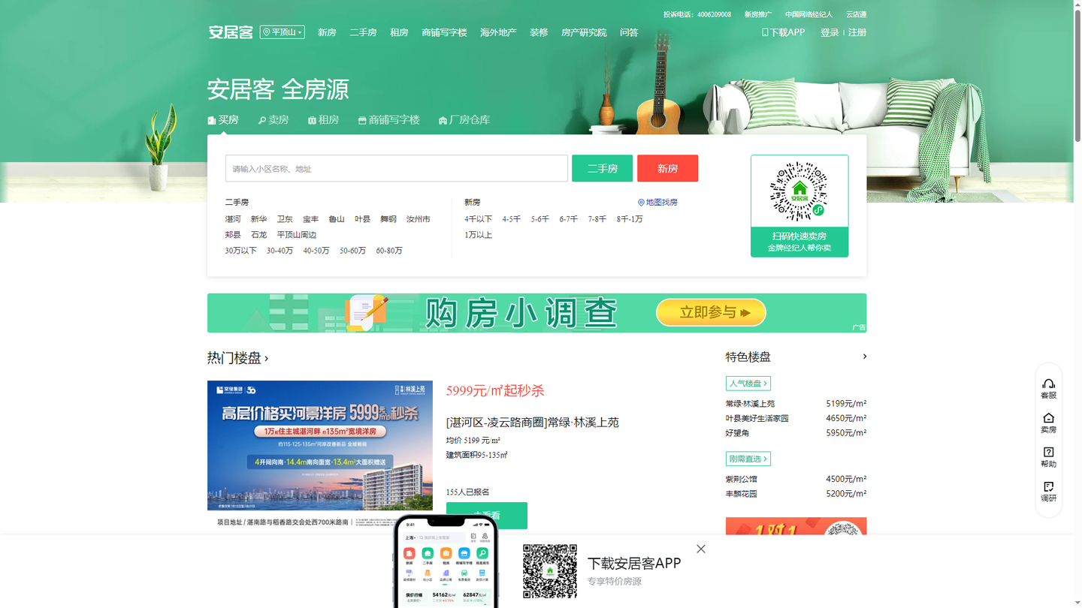The width and height of the screenshot is (1082, 608).
Task: Open the 平顶山 city selector dropdown
Action: [x=283, y=32]
